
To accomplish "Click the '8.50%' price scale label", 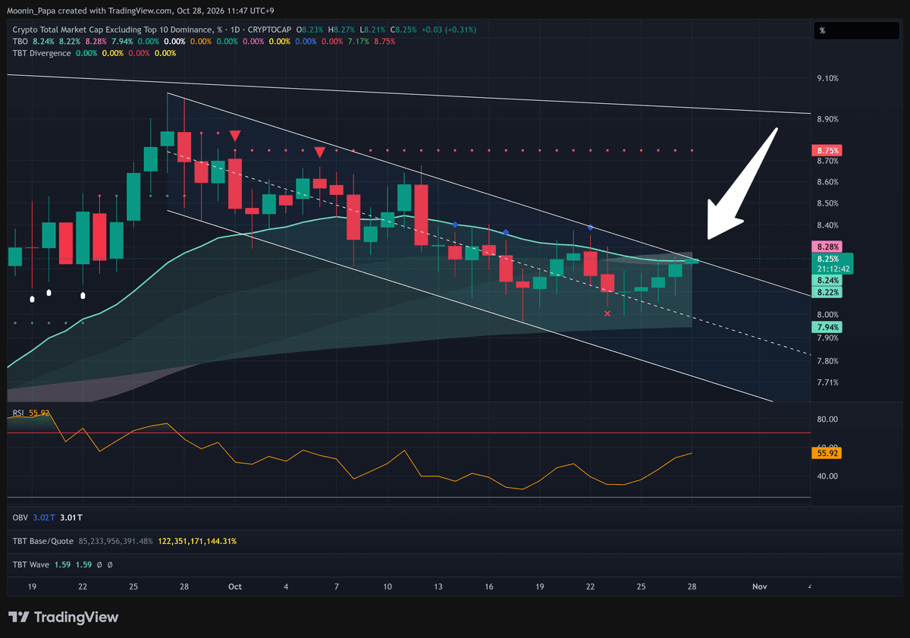I will (827, 203).
